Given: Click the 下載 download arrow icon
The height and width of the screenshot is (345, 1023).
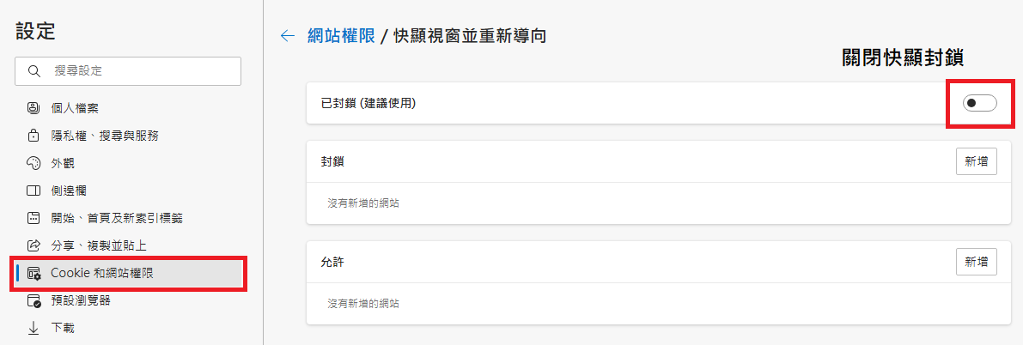Looking at the screenshot, I should (34, 328).
